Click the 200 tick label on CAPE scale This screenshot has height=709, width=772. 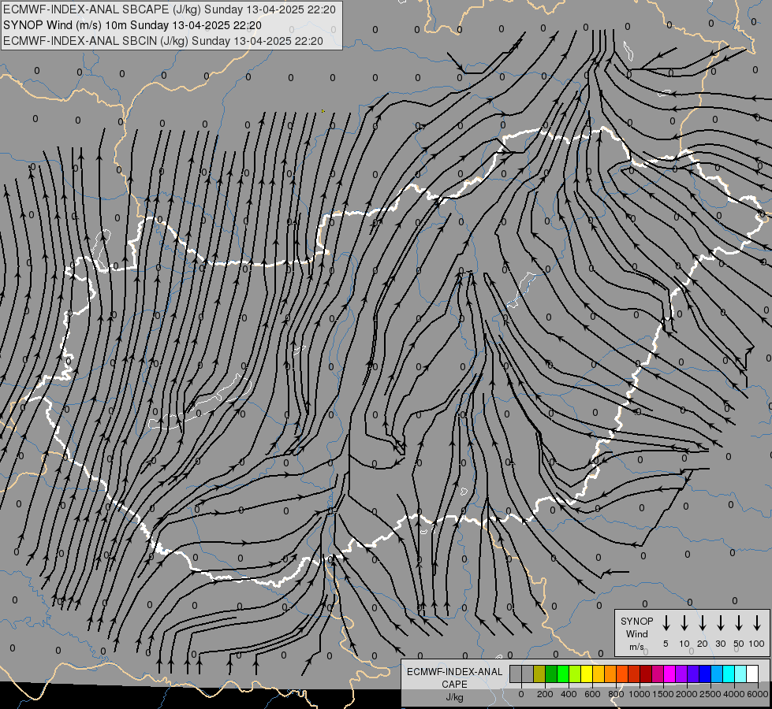pyautogui.click(x=545, y=694)
